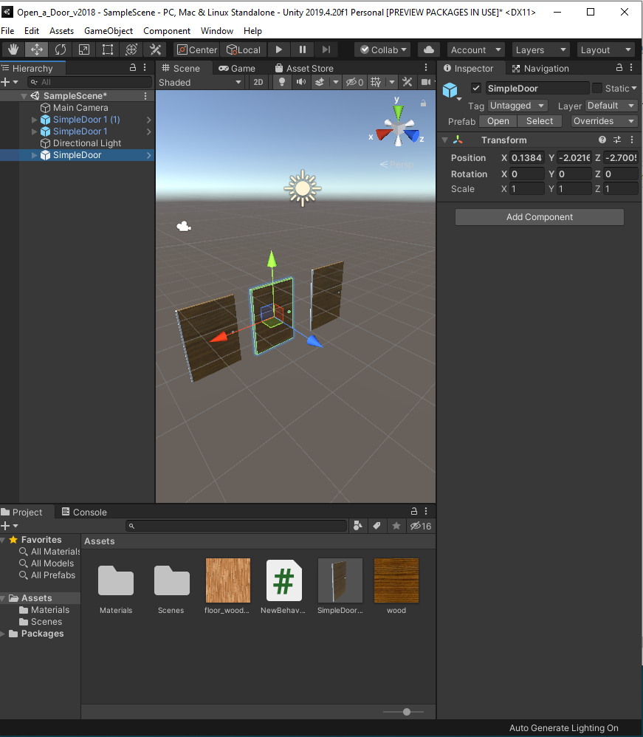This screenshot has width=643, height=737.
Task: Click Search by Label icon in Project
Action: [376, 526]
